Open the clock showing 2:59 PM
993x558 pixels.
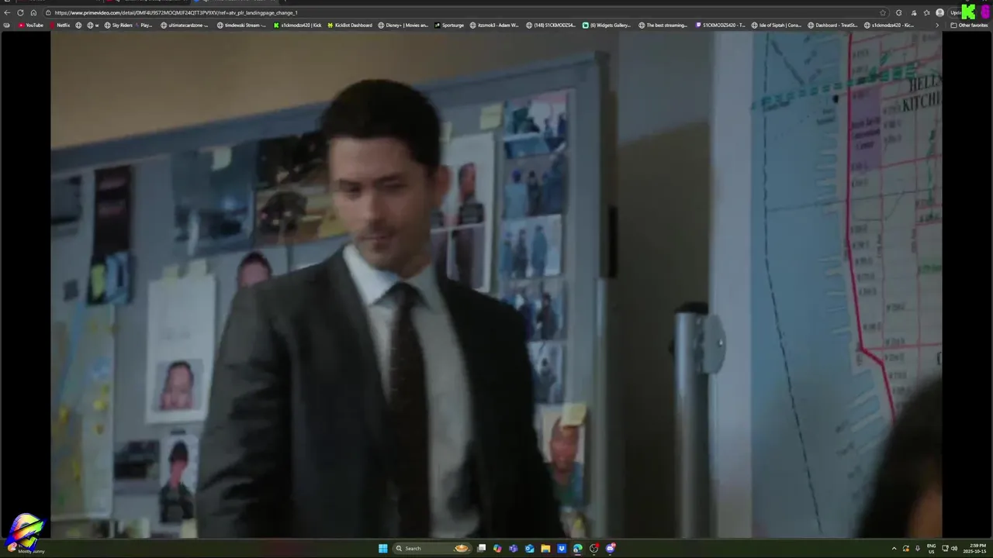(x=974, y=548)
